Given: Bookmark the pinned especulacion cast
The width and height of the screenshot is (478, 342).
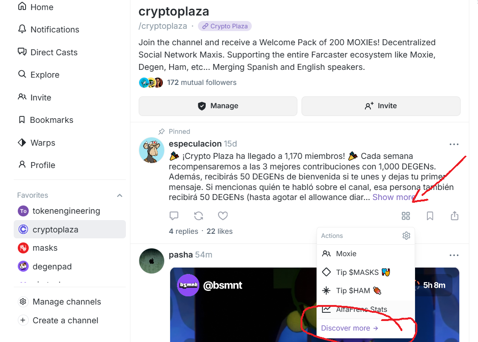Looking at the screenshot, I should 430,216.
